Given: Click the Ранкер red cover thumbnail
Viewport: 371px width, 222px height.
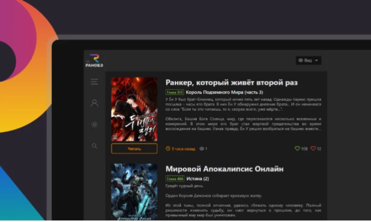Looking at the screenshot, I should [x=134, y=109].
